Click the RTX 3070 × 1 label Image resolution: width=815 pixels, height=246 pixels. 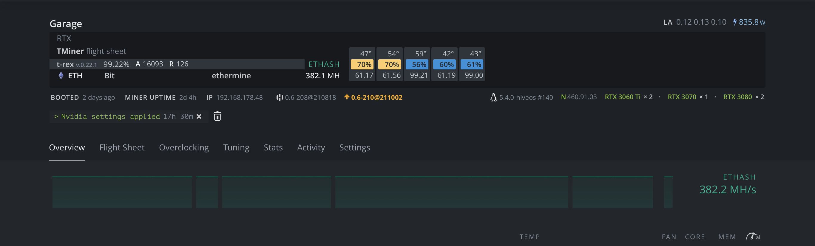(x=688, y=97)
